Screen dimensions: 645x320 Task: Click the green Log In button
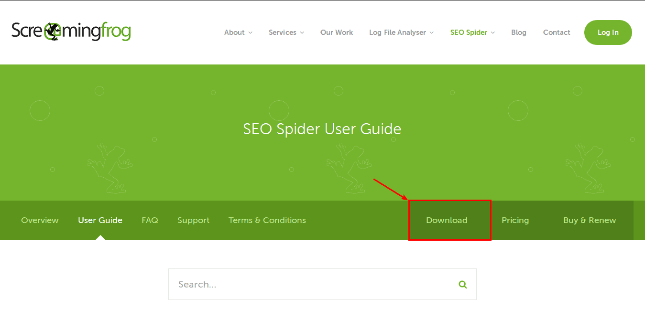[x=608, y=32]
